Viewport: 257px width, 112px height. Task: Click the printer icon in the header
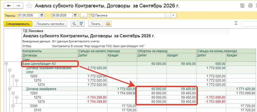tap(251, 6)
